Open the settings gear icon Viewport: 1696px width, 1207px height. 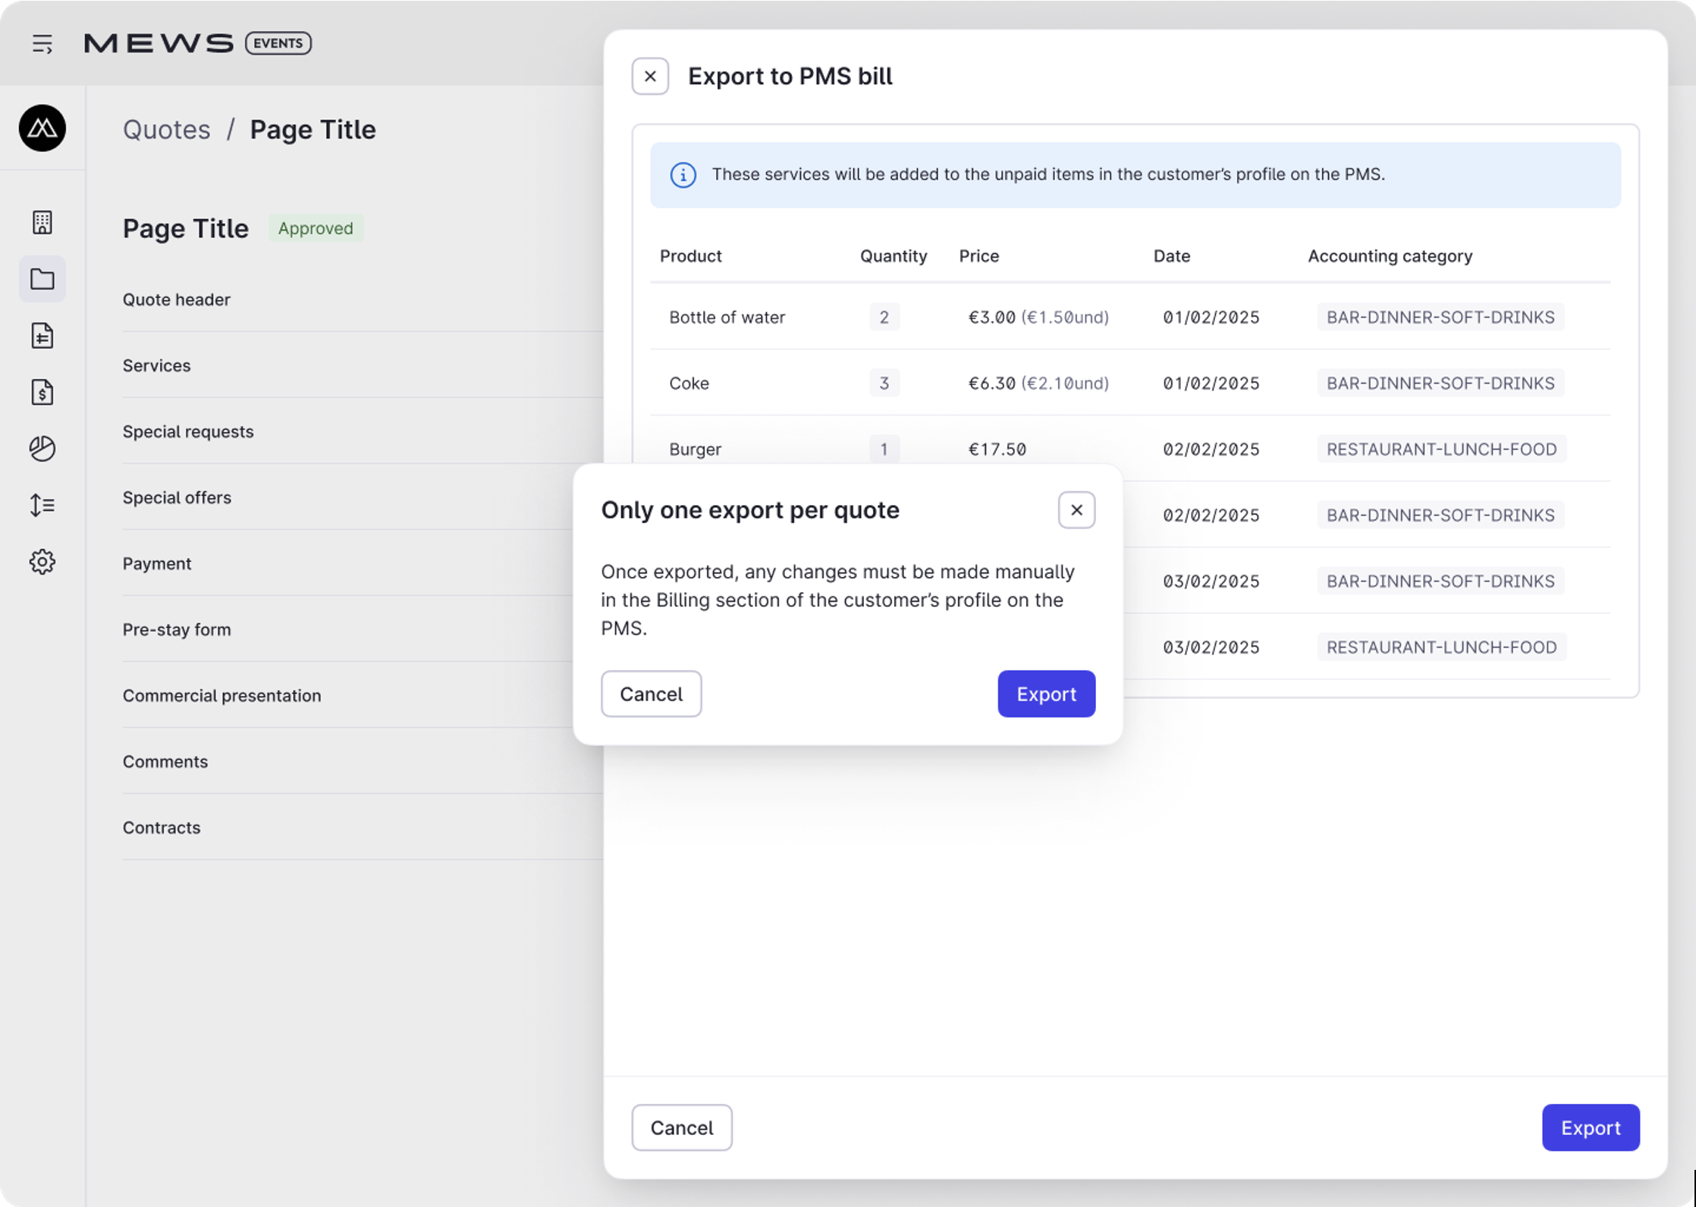[x=42, y=562]
